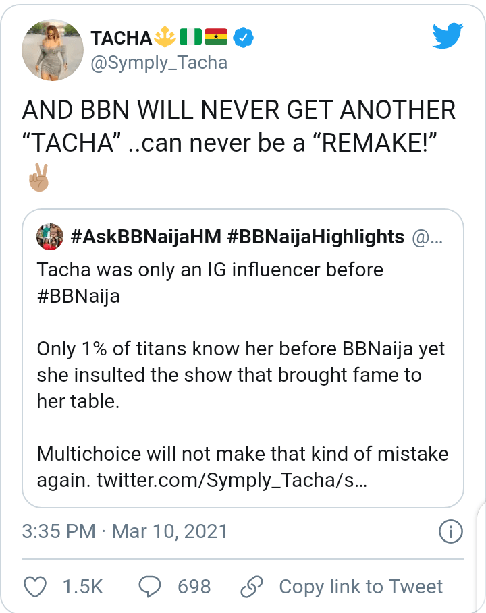Click quoted tweet's small avatar
Viewport: 486px width, 613px height.
coord(50,237)
